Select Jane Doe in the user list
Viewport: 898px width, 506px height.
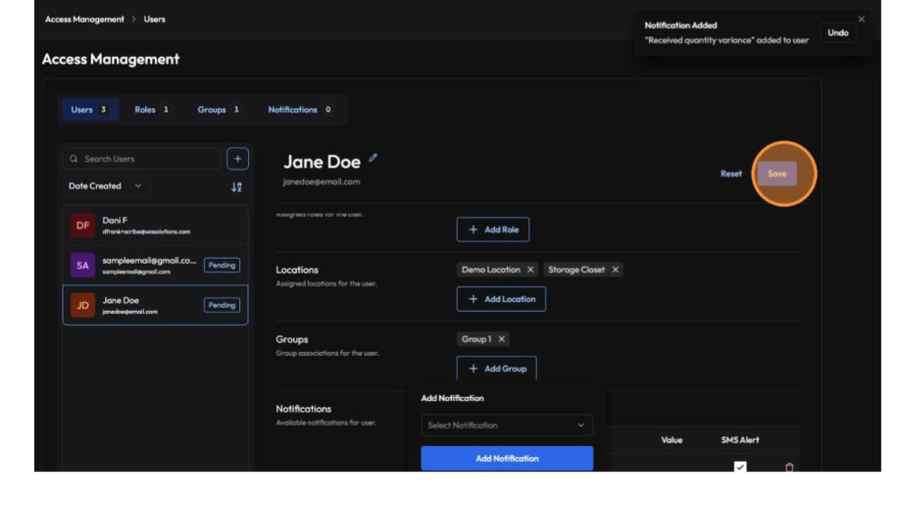(x=155, y=305)
